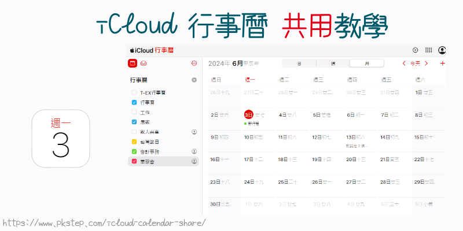Viewport: 463px width, 231px height.
Task: Open the 新行程 event on June 3
Action: coord(252,124)
